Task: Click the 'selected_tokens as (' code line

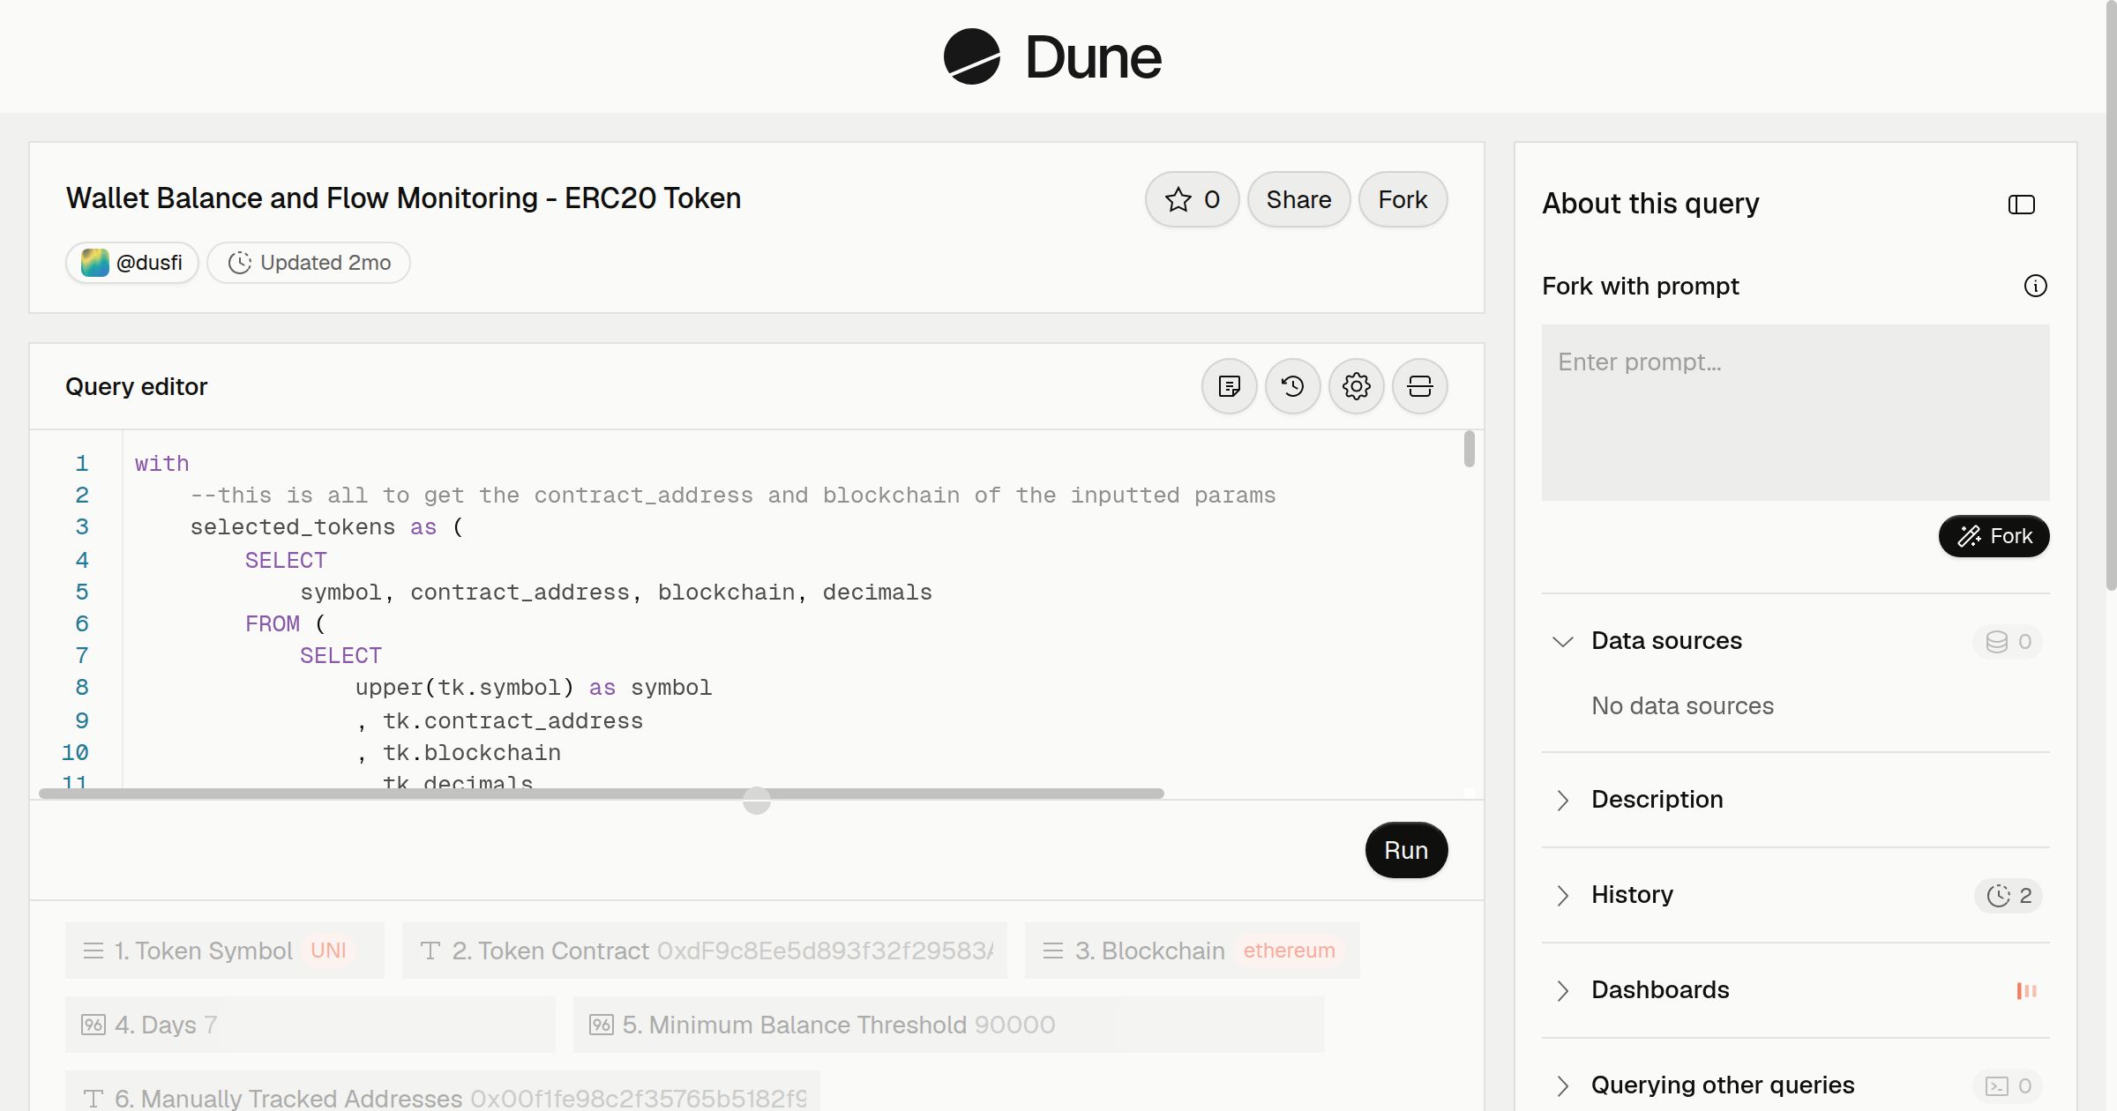Action: [x=327, y=527]
